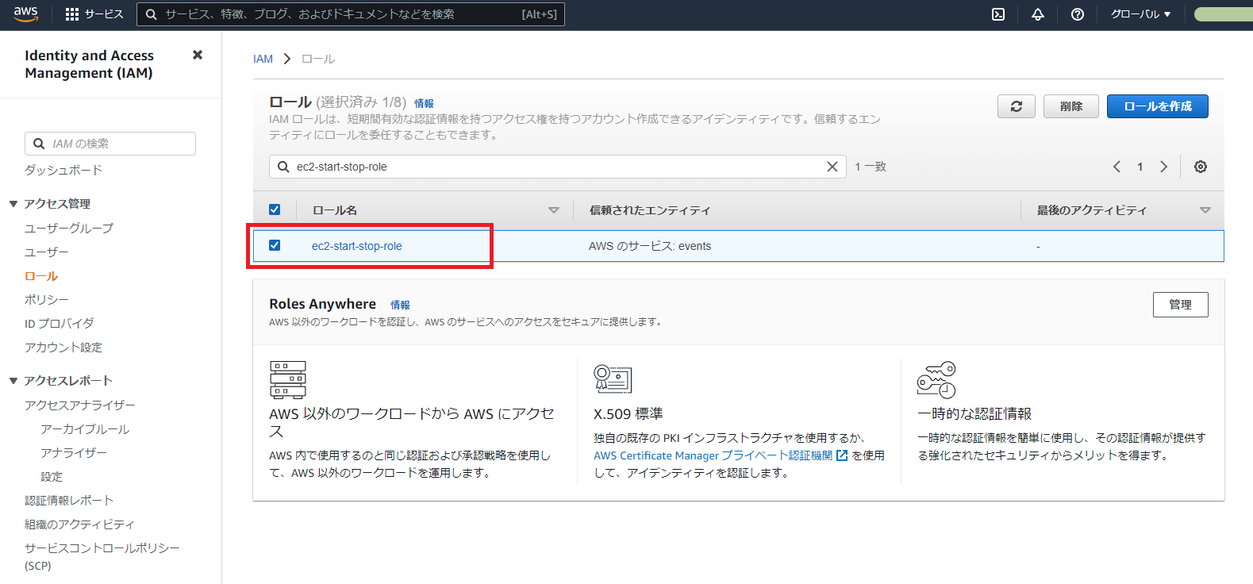Screen dimensions: 1253x584
Task: Click the 削除 button
Action: [1071, 106]
